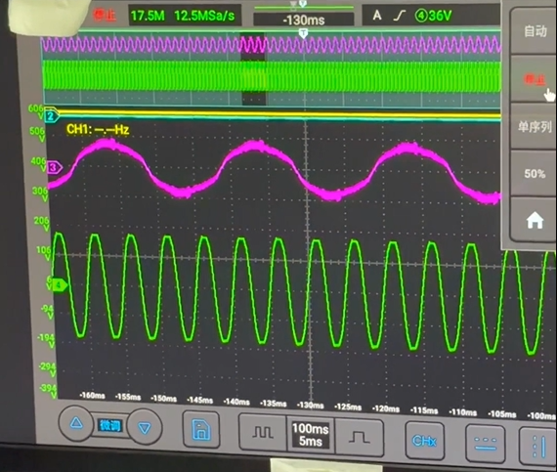Compress timebase using multi-pulse icon
557x472 pixels.
pyautogui.click(x=263, y=433)
